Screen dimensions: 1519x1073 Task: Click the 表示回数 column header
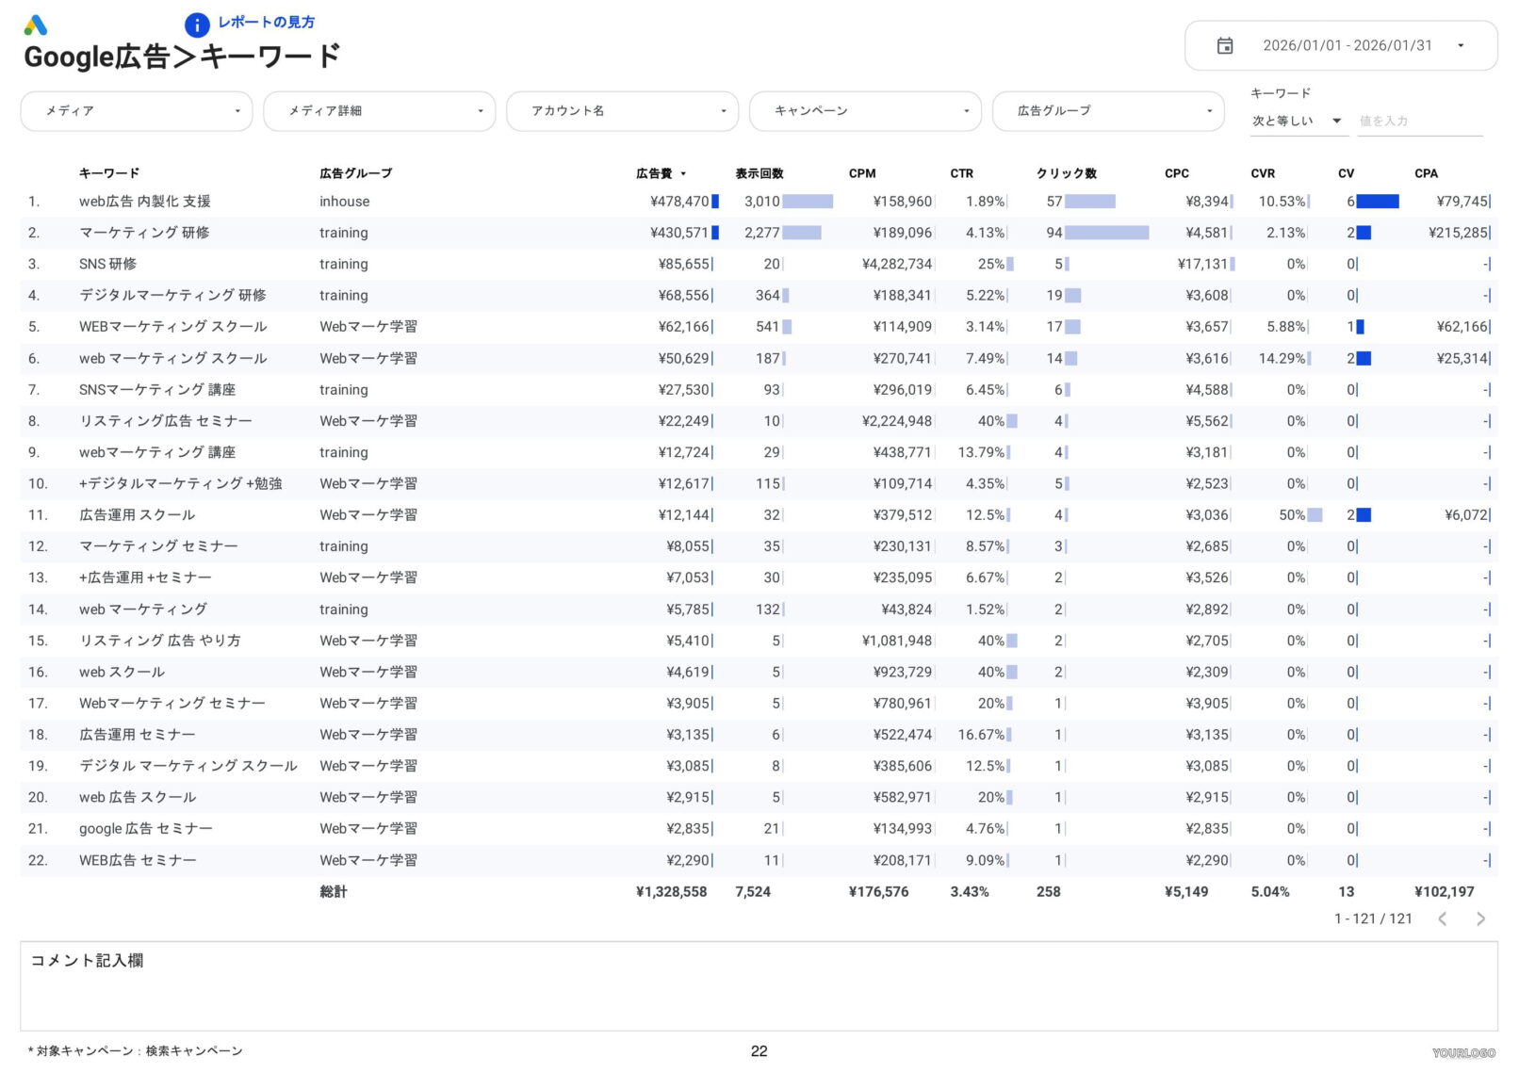(759, 173)
